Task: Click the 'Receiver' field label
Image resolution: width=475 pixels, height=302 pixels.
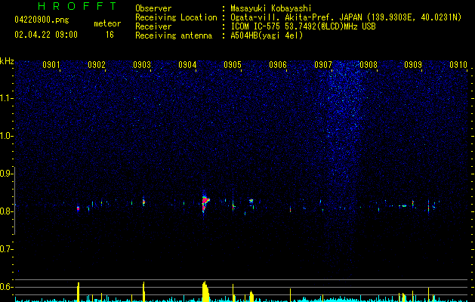Action: (x=153, y=26)
